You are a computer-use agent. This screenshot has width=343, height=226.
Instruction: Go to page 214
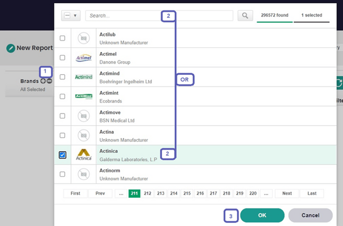[x=174, y=194]
